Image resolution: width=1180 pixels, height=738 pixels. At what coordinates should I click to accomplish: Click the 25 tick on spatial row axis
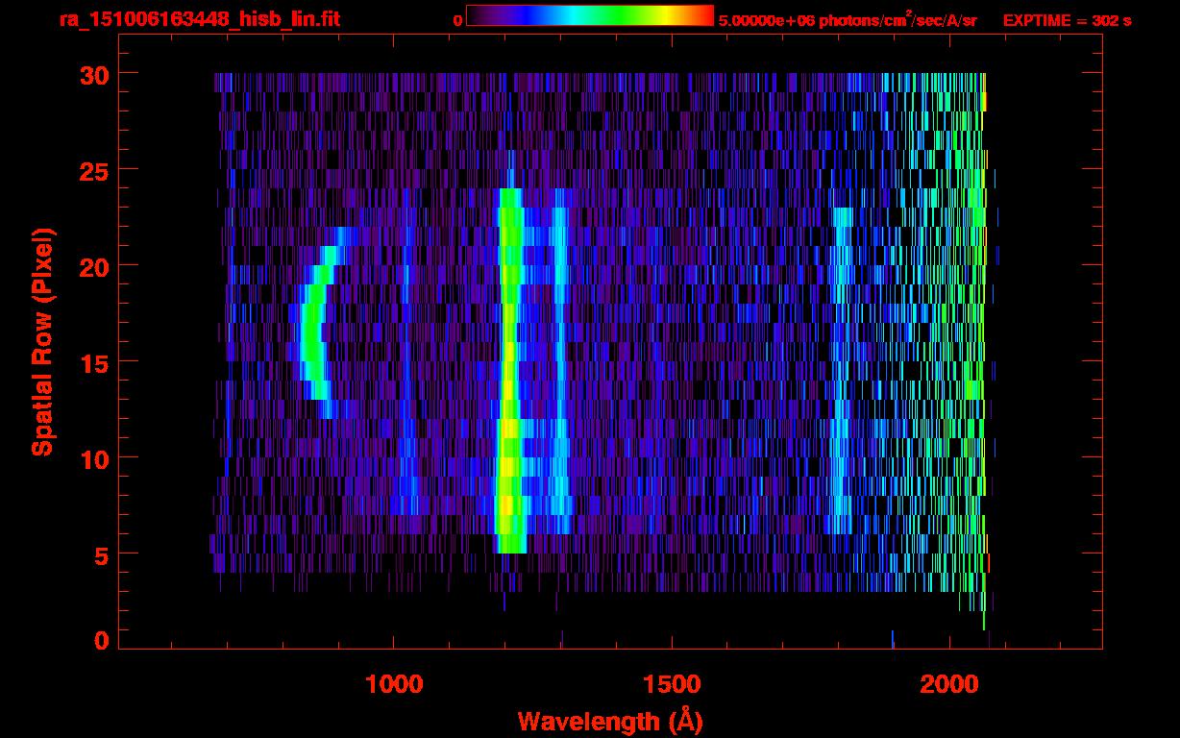pyautogui.click(x=94, y=170)
